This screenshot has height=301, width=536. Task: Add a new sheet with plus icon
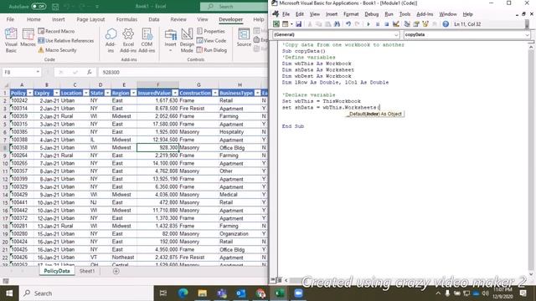116,271
